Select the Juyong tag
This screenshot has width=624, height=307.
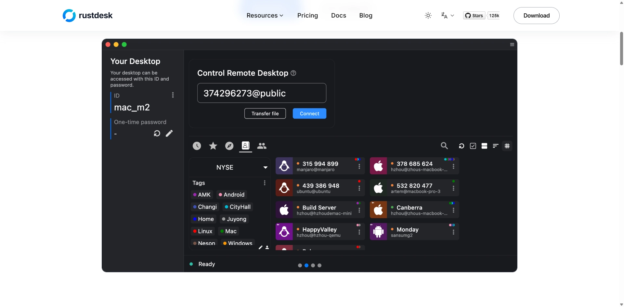(234, 219)
